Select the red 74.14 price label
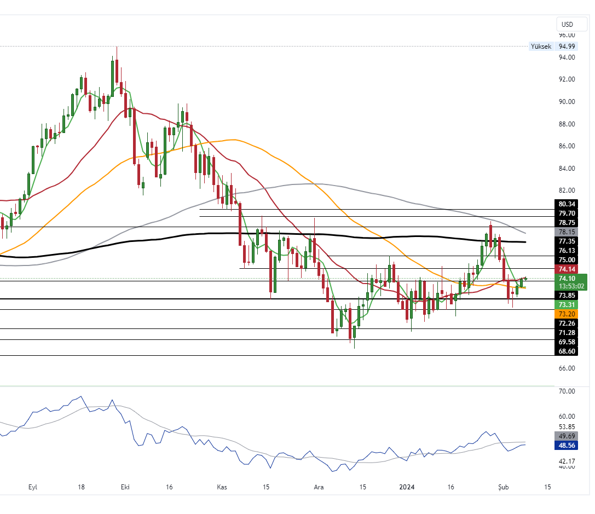 (x=567, y=269)
